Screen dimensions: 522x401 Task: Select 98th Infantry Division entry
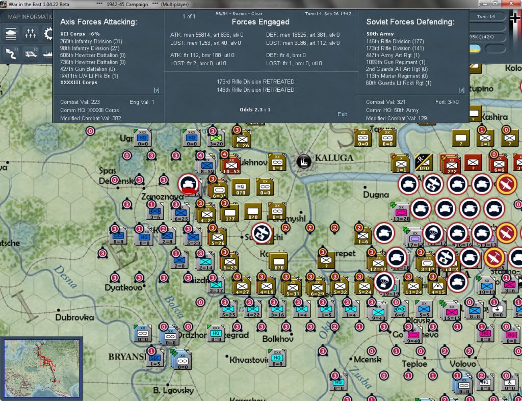90,48
